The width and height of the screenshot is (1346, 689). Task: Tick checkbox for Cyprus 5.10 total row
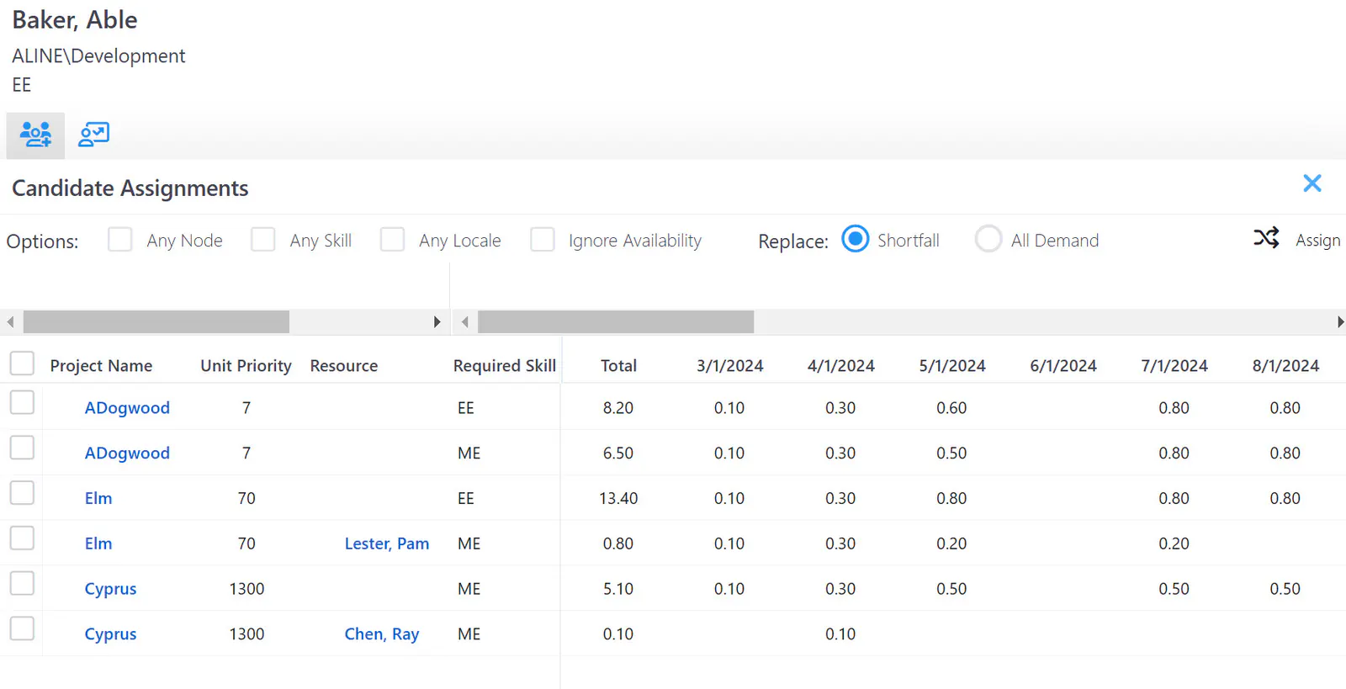pos(22,584)
